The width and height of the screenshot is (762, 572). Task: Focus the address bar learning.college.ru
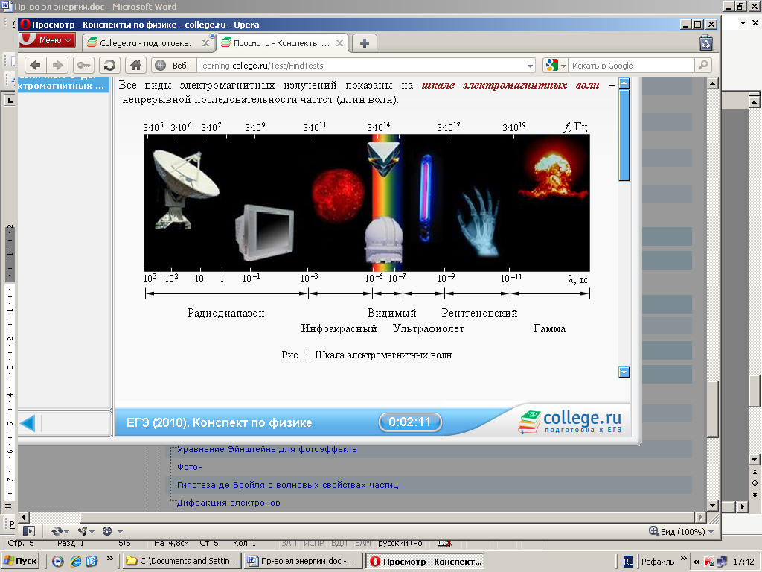(x=359, y=66)
